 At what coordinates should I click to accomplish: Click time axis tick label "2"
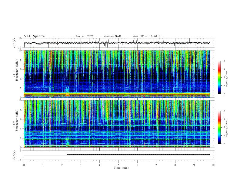click(x=62, y=165)
